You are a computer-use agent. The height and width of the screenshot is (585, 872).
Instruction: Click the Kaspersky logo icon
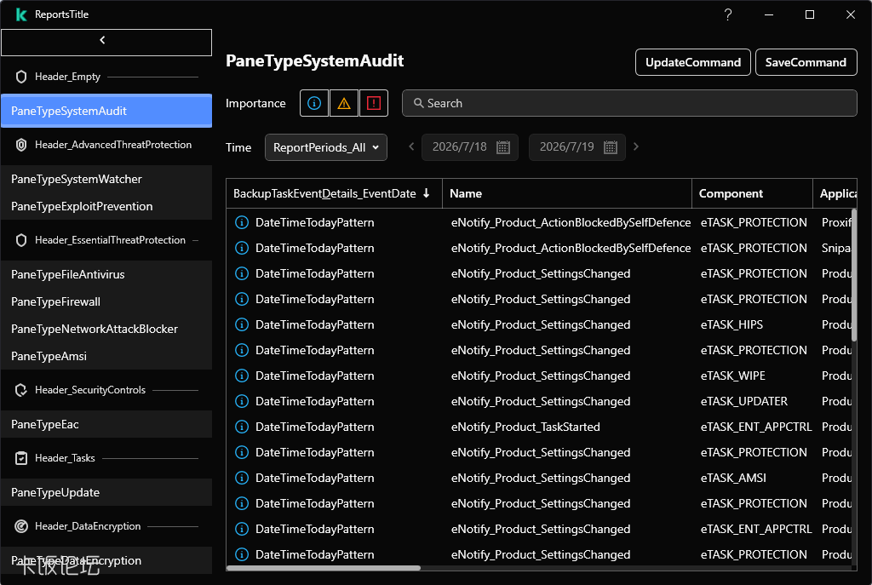(21, 14)
